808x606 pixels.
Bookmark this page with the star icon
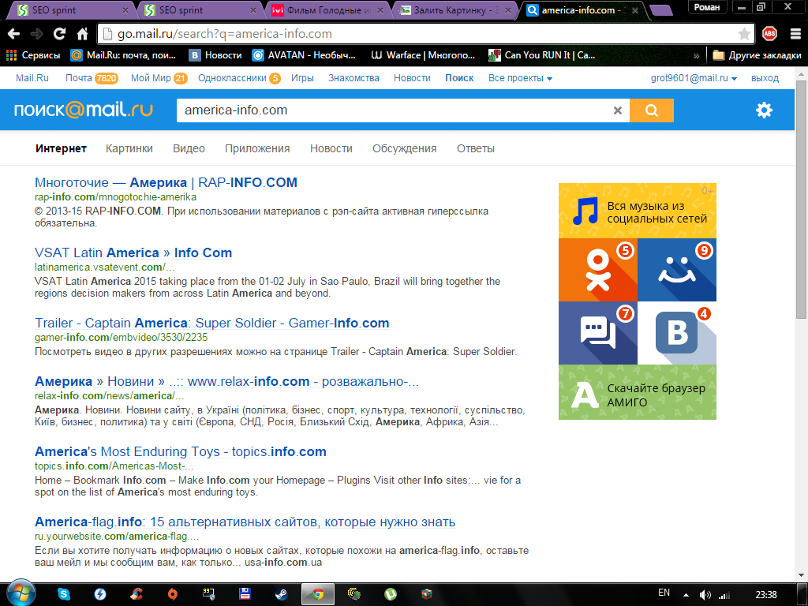tap(744, 34)
